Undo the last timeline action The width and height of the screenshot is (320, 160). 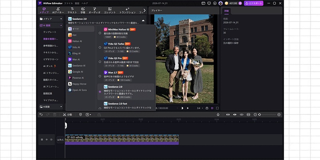click(x=41, y=115)
